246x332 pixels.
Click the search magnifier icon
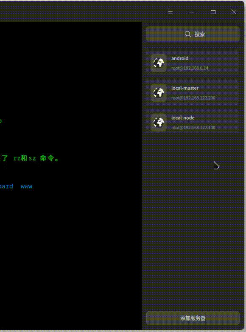(188, 34)
